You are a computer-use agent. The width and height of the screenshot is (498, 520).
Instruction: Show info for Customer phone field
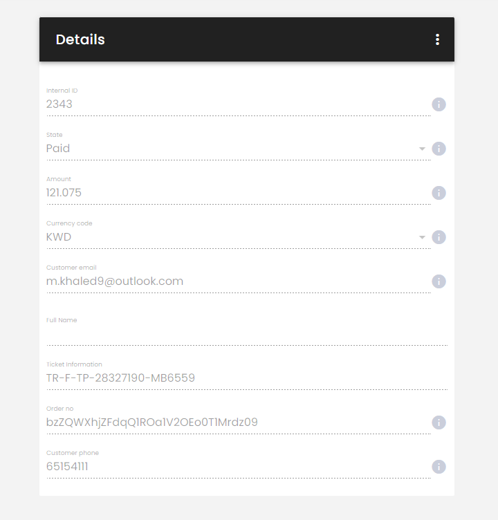(439, 467)
